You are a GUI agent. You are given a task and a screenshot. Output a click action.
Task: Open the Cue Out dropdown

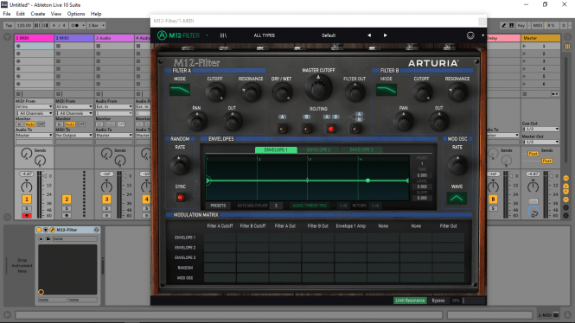tap(540, 129)
